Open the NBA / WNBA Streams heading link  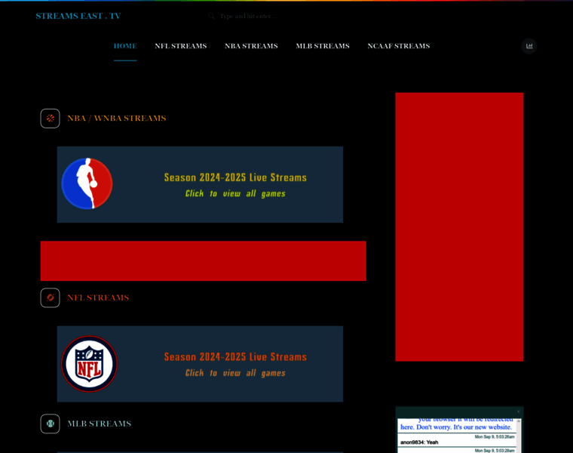[x=116, y=119]
